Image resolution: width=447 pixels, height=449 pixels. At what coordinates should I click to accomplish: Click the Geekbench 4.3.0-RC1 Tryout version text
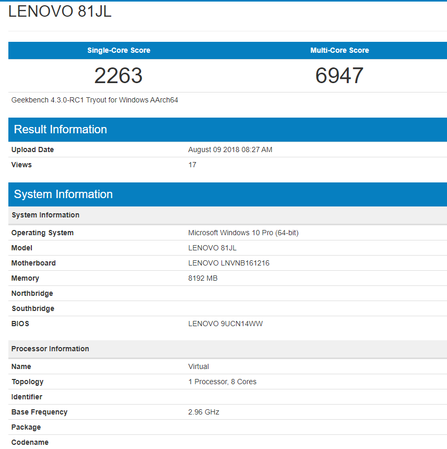coord(95,100)
